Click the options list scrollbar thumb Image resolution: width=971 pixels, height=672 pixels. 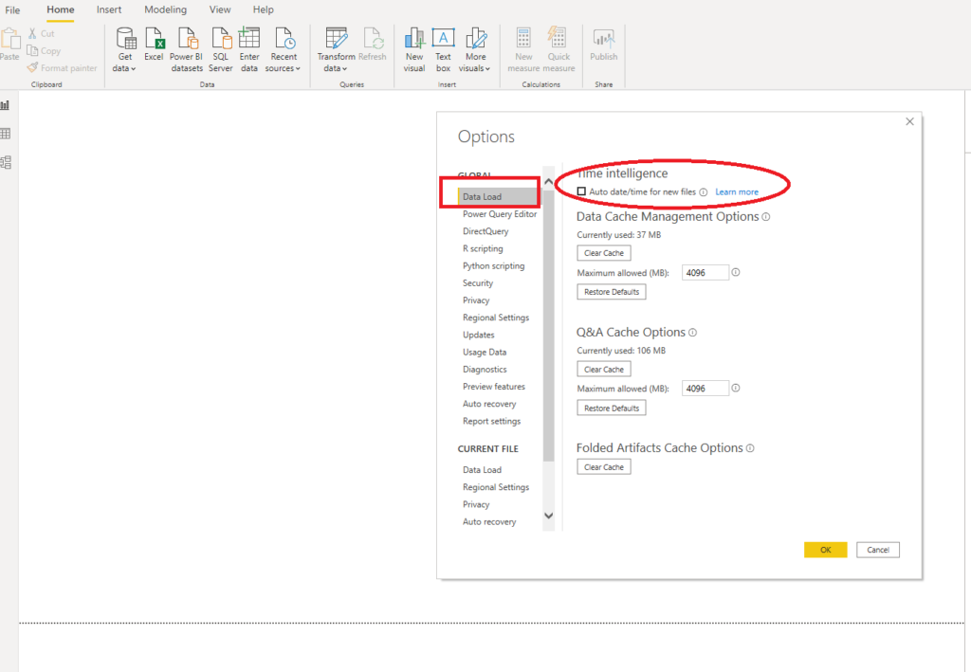click(x=549, y=325)
